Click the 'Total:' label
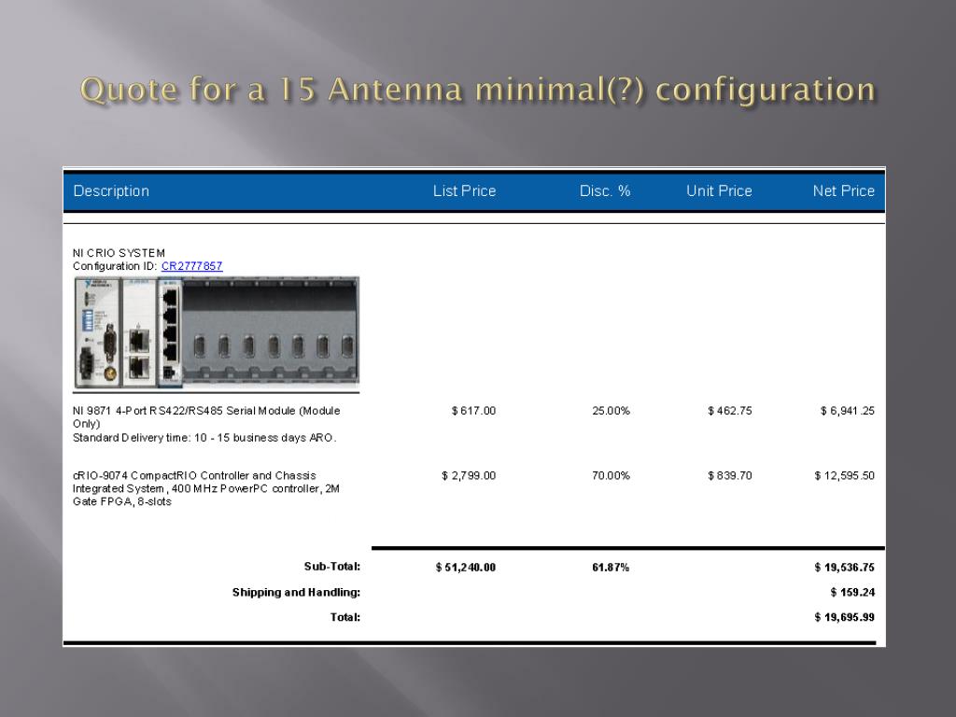The height and width of the screenshot is (717, 956). tap(345, 617)
